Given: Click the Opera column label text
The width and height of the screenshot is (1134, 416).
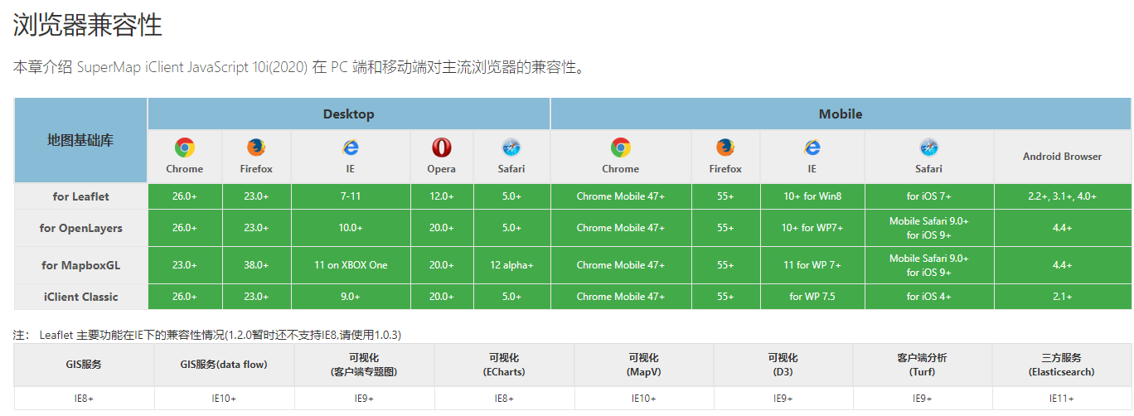Looking at the screenshot, I should point(441,169).
